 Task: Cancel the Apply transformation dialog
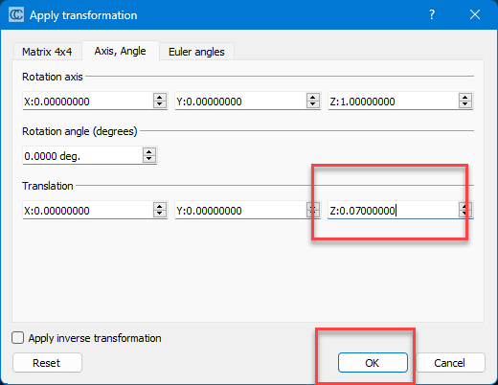click(450, 363)
